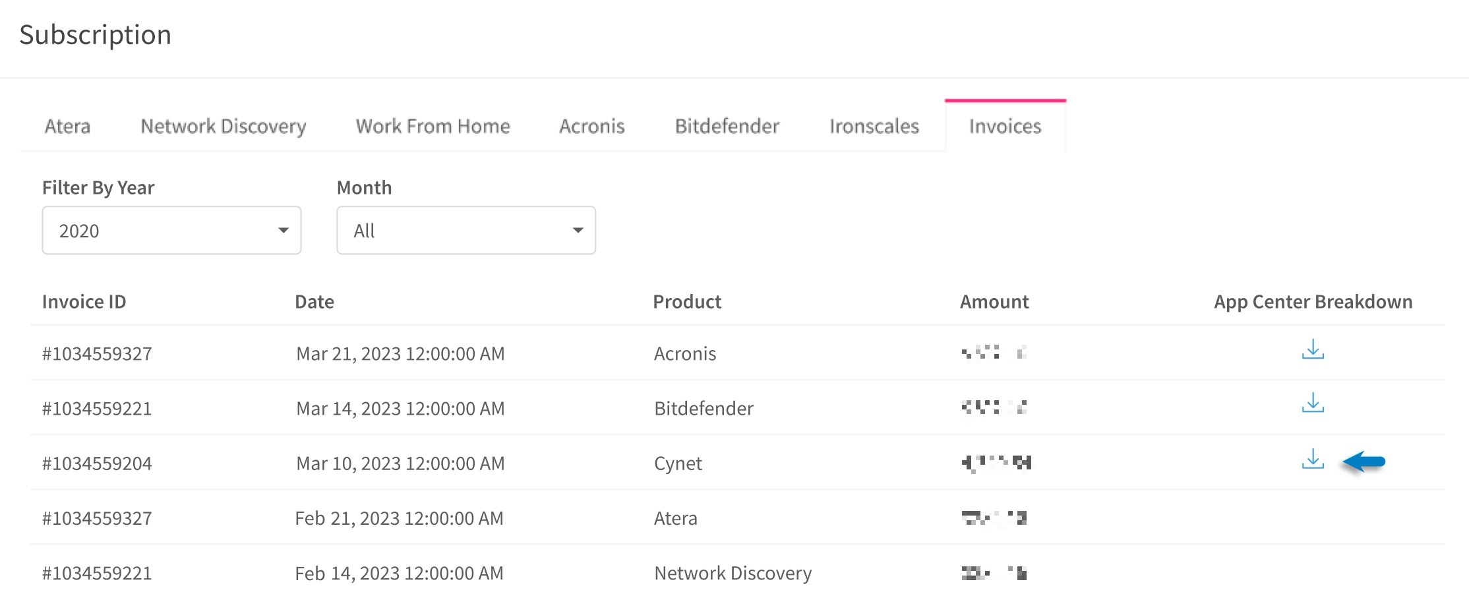Click the Filter By Year label

click(98, 188)
